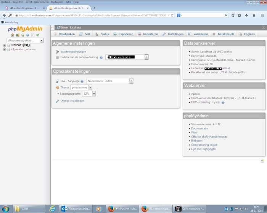
Task: Open the Databanken tab
Action: (65, 34)
